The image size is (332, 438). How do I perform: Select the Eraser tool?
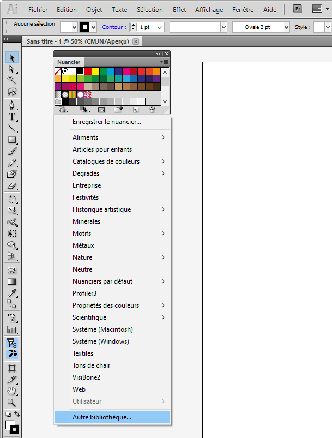pyautogui.click(x=12, y=185)
